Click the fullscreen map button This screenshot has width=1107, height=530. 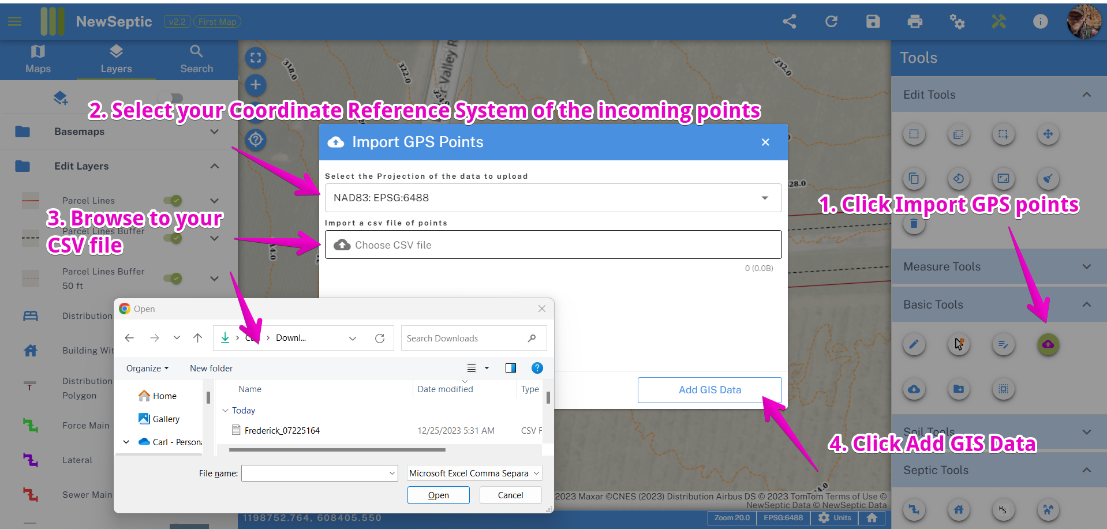[x=256, y=58]
